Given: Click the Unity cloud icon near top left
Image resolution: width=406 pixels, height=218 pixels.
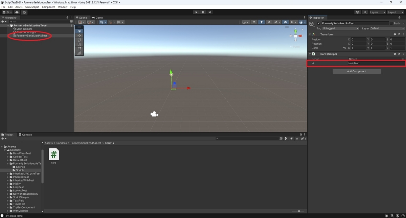Looking at the screenshot, I should [17, 12].
